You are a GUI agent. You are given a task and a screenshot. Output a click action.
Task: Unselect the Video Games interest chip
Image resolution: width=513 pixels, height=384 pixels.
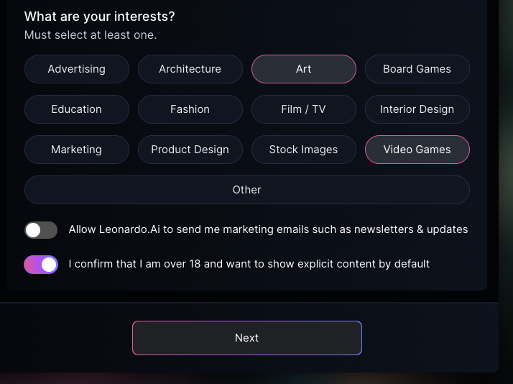pyautogui.click(x=417, y=150)
